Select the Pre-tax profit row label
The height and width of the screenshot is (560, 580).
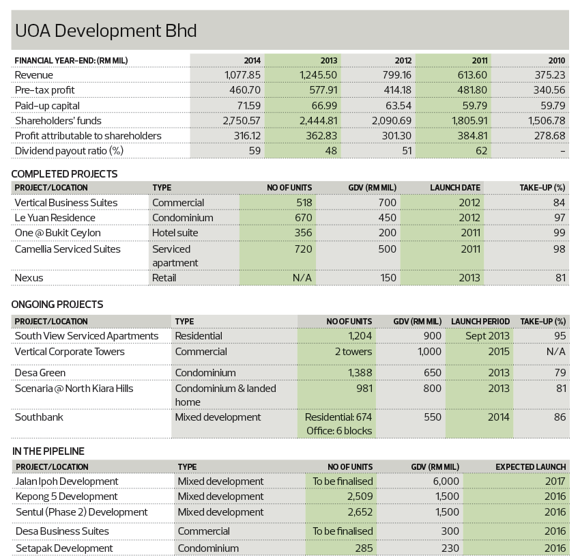(45, 90)
